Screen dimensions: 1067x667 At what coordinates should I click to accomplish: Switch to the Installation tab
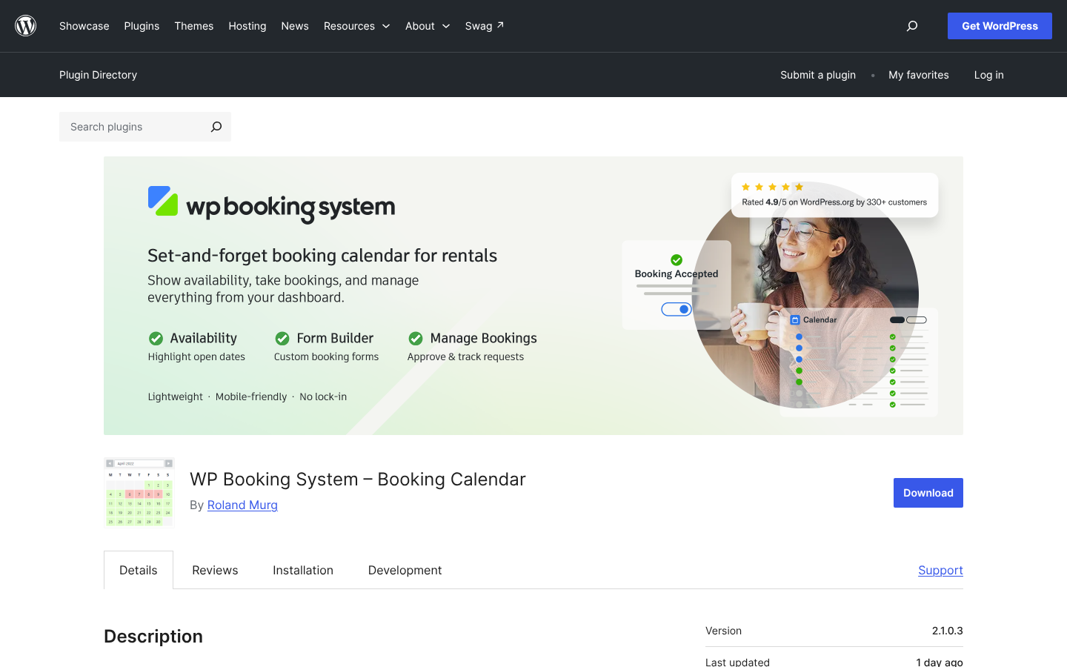303,570
